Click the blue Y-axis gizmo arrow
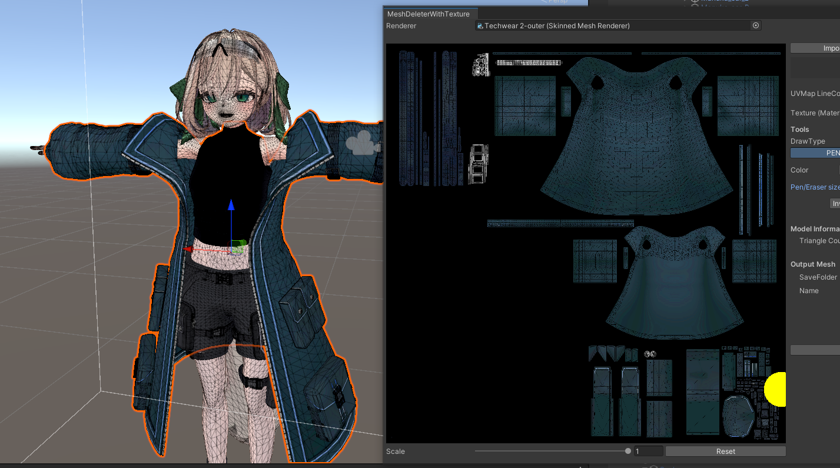Viewport: 840px width, 468px height. (x=231, y=206)
